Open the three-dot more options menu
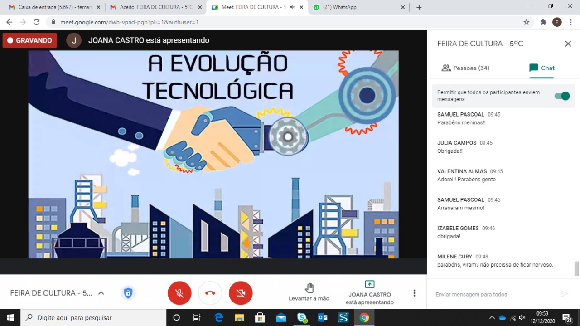This screenshot has height=326, width=580. (x=414, y=293)
